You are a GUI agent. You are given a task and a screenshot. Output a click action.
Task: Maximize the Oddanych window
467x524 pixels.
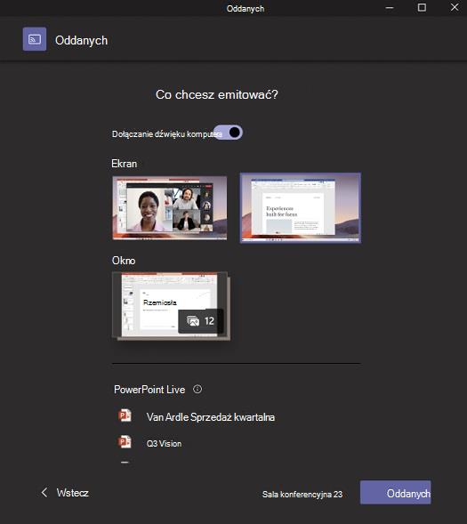422,7
